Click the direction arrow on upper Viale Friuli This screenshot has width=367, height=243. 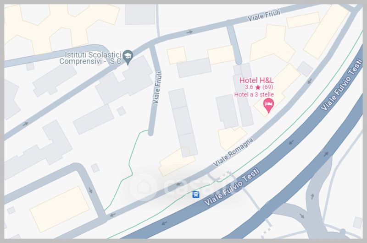coord(189,32)
